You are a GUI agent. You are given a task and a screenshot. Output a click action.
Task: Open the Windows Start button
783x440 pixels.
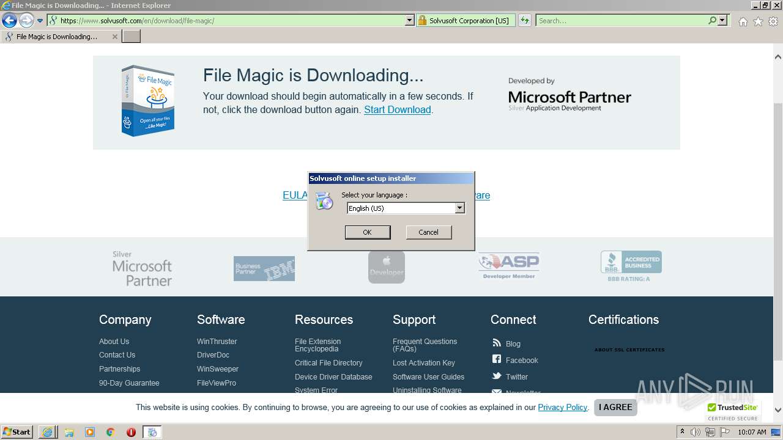17,431
